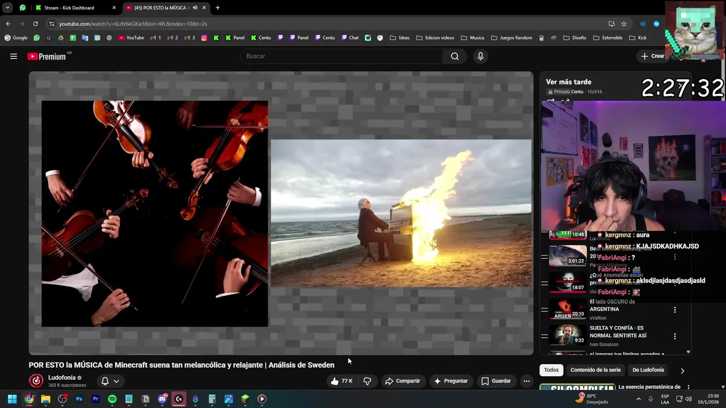Go back in browser
726x408 pixels.
pyautogui.click(x=8, y=24)
